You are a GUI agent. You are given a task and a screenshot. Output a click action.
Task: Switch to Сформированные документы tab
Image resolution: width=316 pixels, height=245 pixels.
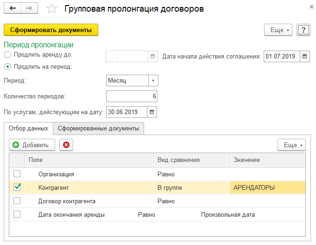(98, 128)
